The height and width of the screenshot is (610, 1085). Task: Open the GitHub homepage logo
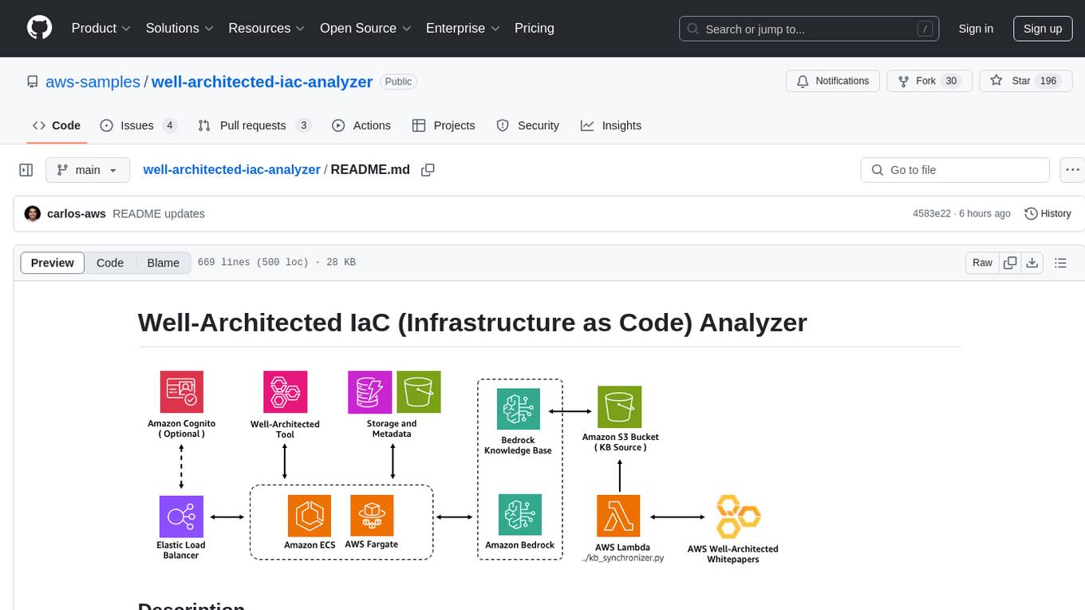(39, 28)
